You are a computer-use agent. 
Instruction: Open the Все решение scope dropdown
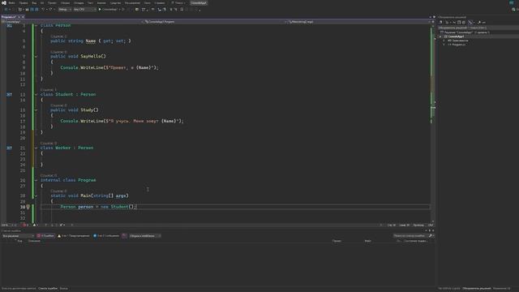coord(18,236)
